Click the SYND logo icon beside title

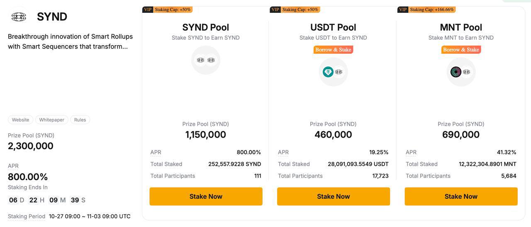click(19, 17)
